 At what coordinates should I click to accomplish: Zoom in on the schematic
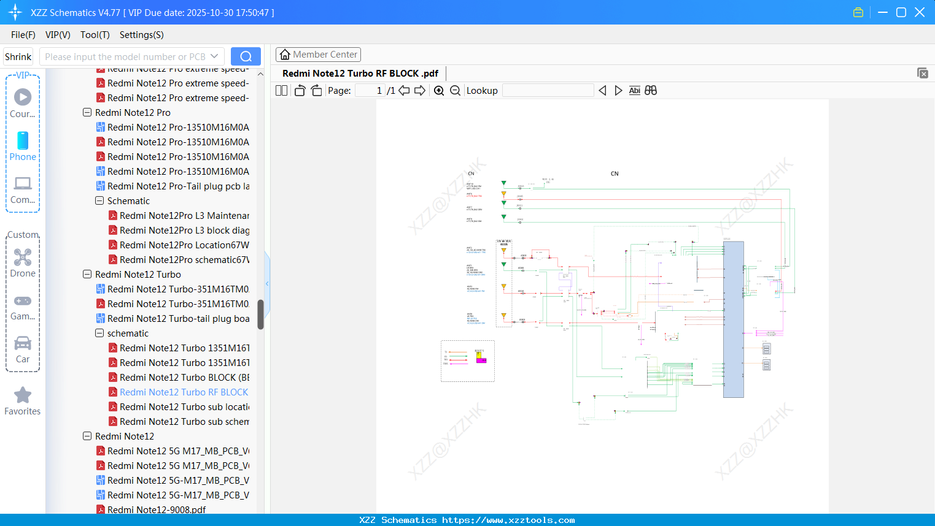coord(439,90)
